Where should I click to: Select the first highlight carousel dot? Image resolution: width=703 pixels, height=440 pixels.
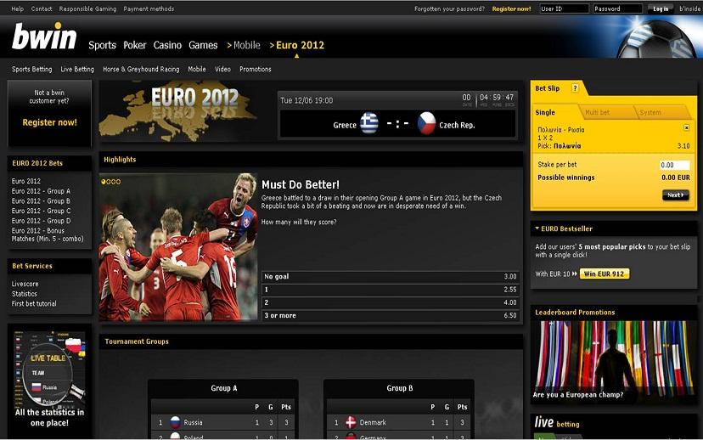click(x=104, y=182)
